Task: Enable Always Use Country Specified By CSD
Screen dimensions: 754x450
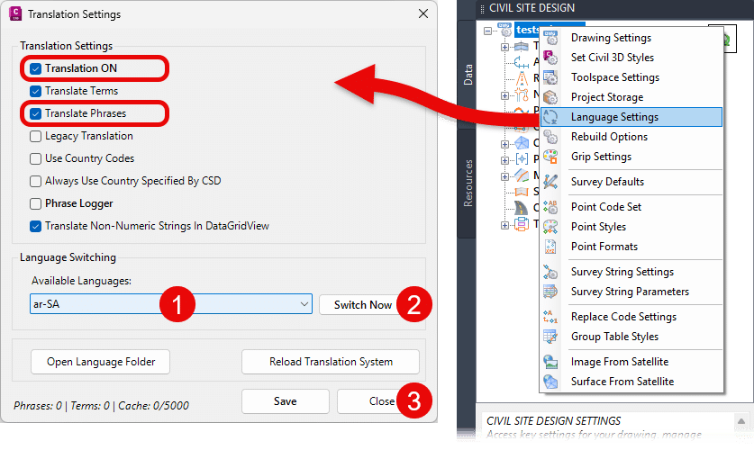Action: pos(36,181)
